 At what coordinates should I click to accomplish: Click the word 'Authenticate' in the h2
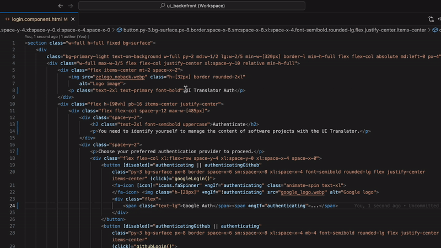[x=229, y=125]
